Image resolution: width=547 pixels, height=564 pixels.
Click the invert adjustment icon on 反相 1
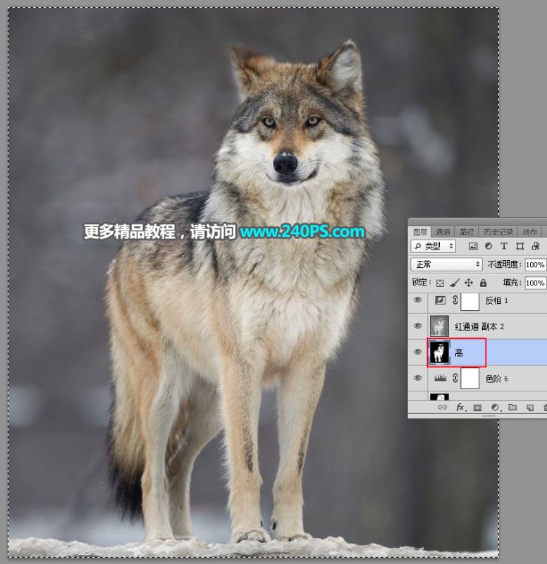click(x=440, y=300)
